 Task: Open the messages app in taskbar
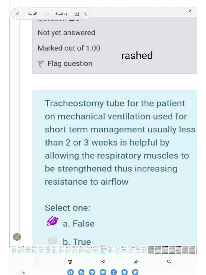(103, 272)
